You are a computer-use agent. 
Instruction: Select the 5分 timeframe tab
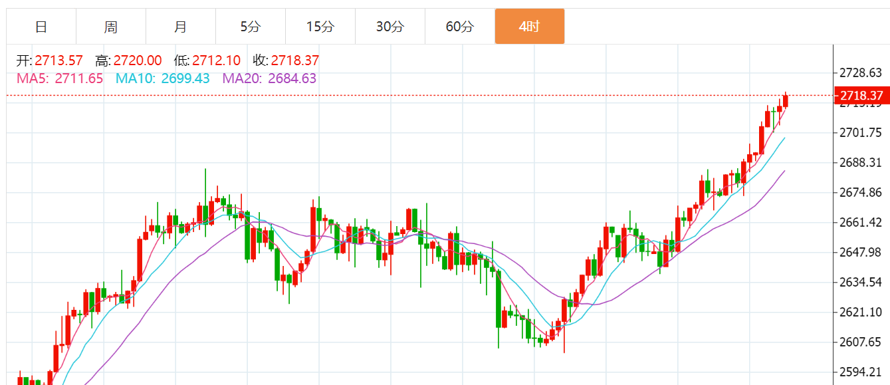(x=251, y=27)
